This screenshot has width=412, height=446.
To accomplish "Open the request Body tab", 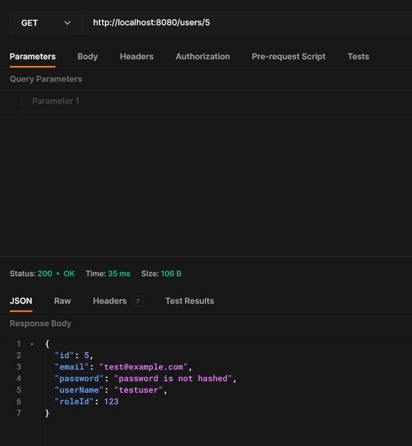I will point(87,57).
